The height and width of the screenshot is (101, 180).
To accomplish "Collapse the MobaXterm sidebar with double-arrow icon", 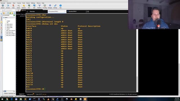I will [1, 14].
